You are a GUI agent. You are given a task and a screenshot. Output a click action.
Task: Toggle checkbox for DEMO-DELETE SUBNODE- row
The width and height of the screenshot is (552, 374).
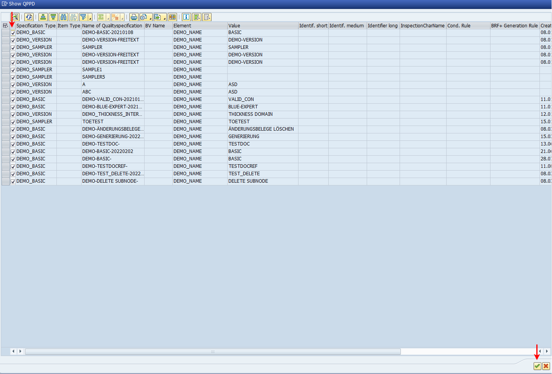coord(13,182)
